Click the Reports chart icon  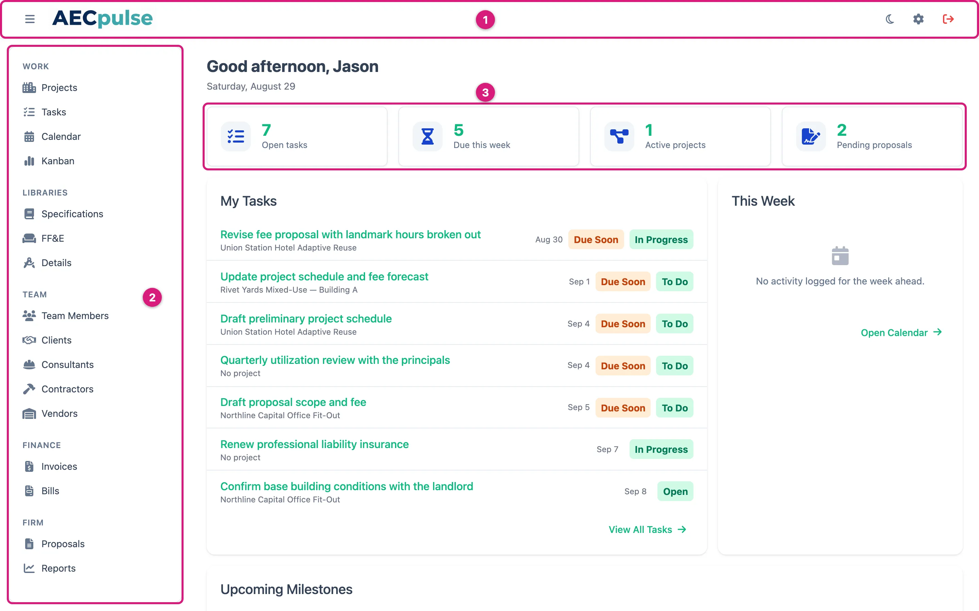pos(29,568)
